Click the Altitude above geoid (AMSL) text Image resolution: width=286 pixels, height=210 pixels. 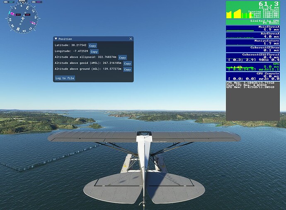coord(88,63)
